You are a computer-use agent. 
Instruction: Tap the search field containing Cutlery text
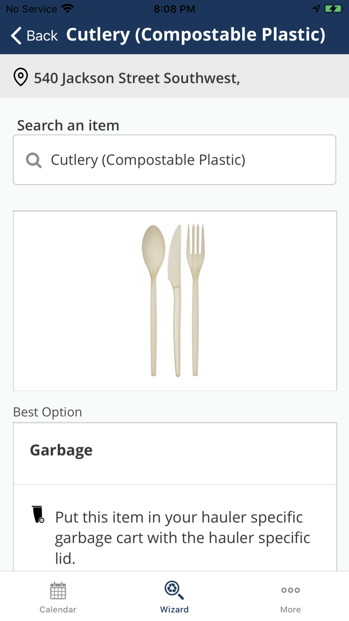pos(174,160)
